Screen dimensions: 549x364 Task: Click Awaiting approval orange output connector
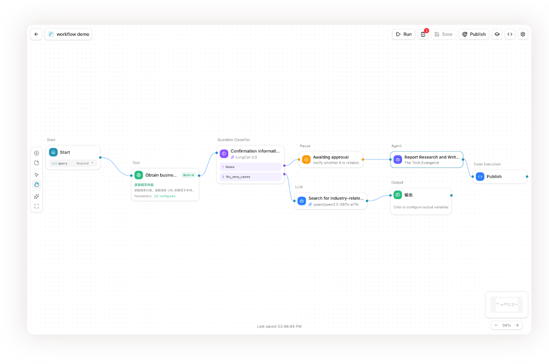point(363,159)
